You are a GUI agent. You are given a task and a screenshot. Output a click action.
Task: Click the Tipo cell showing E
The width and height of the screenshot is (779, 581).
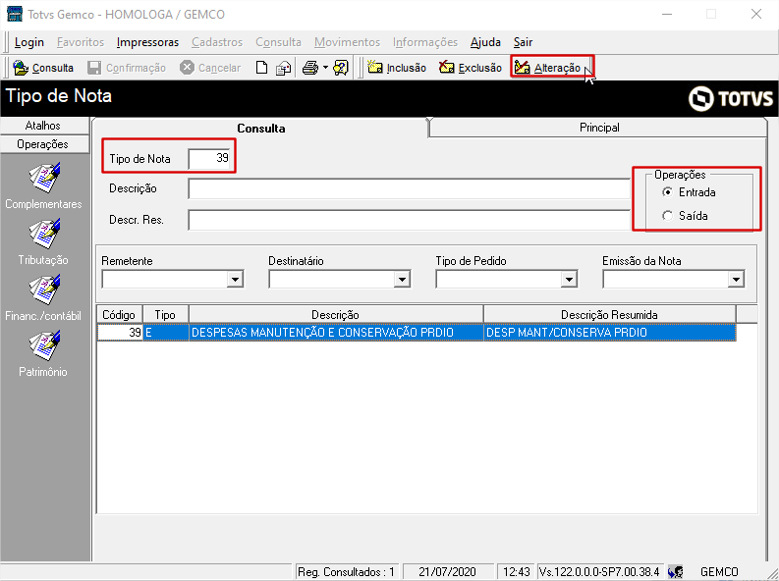(x=166, y=332)
